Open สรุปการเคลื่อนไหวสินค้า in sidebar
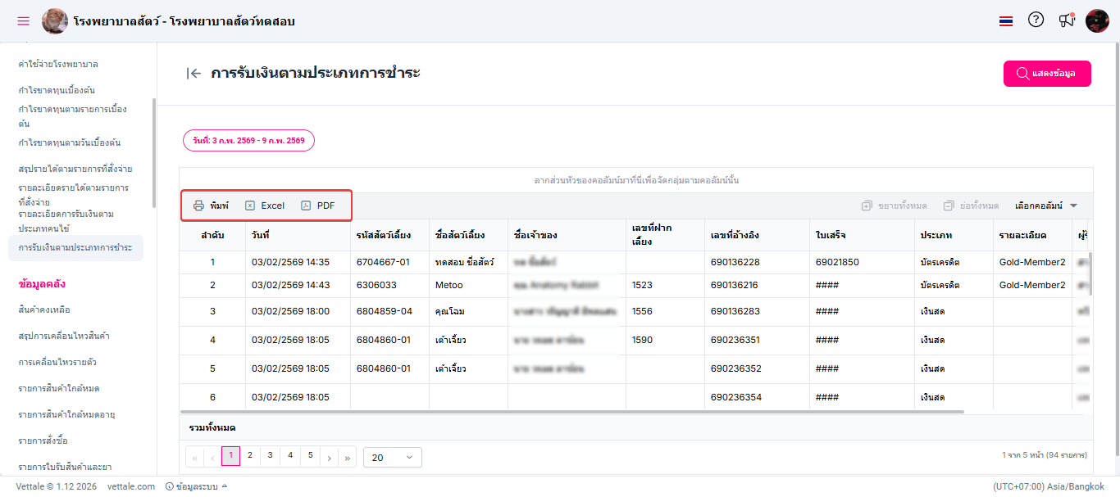 (64, 336)
